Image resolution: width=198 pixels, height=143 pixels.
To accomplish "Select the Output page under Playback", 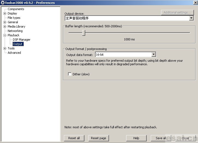I will pyautogui.click(x=18, y=44).
